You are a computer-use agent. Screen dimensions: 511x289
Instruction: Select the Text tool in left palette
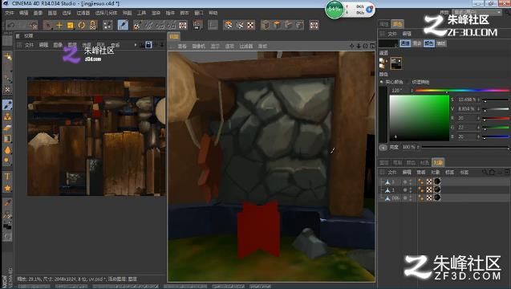pos(7,177)
